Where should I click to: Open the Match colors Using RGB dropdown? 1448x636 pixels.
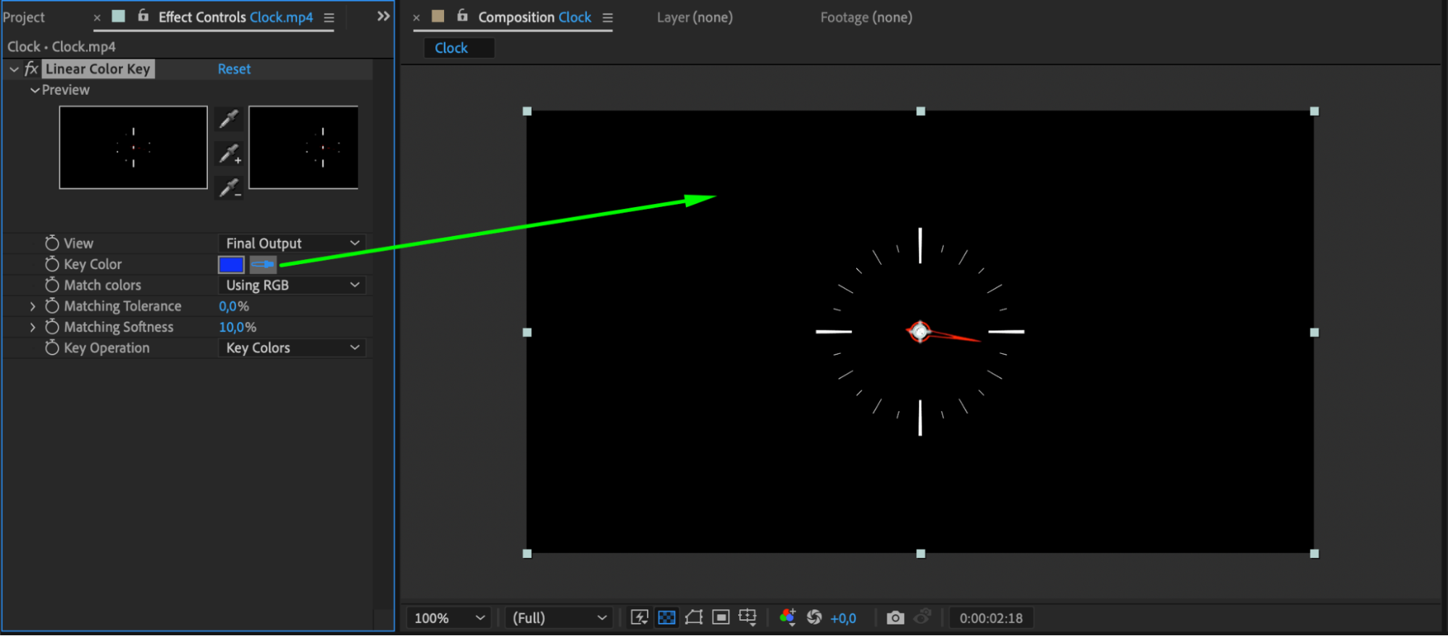(x=292, y=286)
